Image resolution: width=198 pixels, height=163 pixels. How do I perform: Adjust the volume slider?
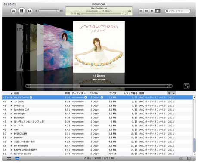[49, 11]
